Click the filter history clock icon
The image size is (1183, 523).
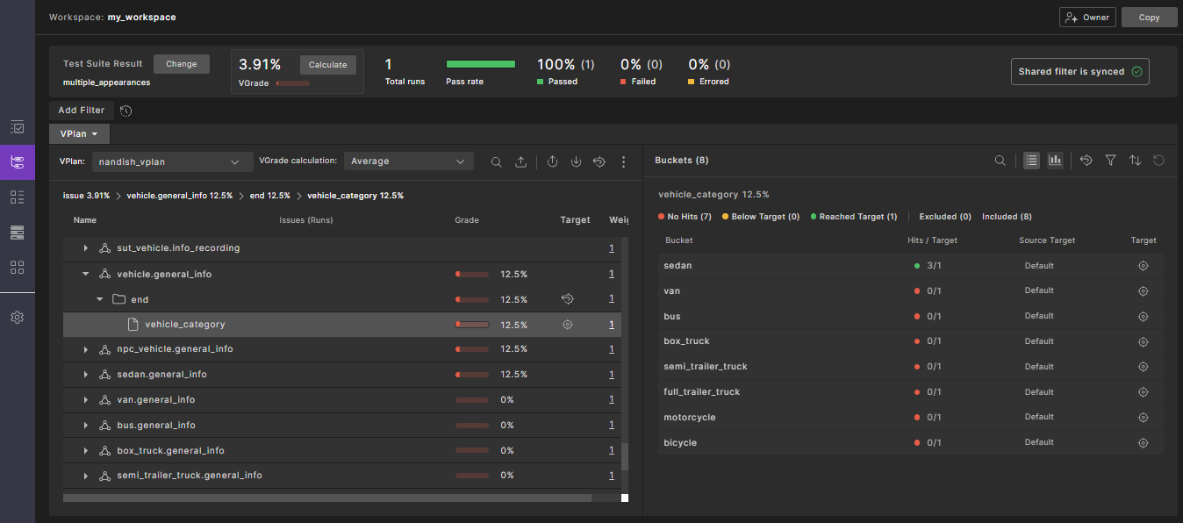[x=126, y=111]
